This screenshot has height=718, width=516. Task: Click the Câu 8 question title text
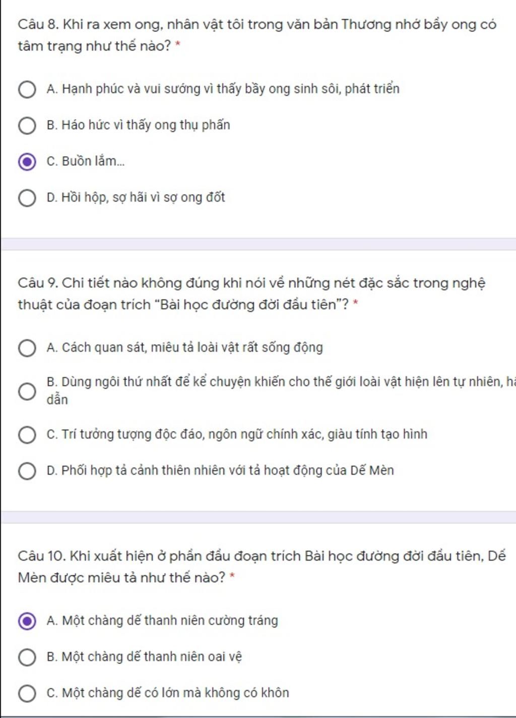point(257,35)
